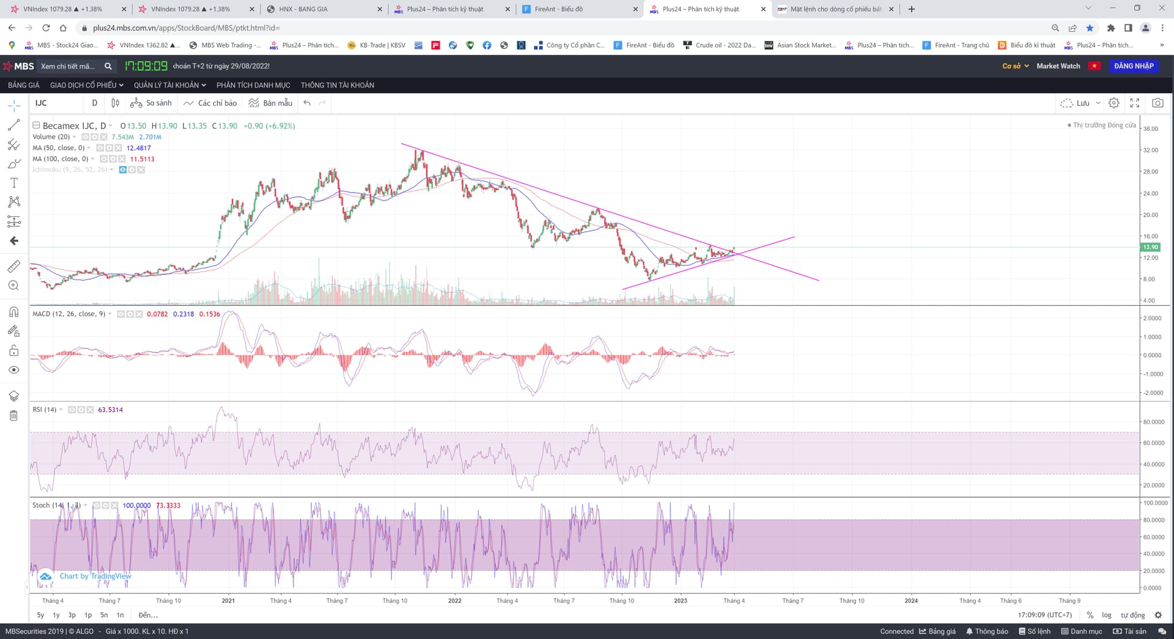Open the prediction and measurement tools
This screenshot has width=1174, height=639.
coord(14,221)
